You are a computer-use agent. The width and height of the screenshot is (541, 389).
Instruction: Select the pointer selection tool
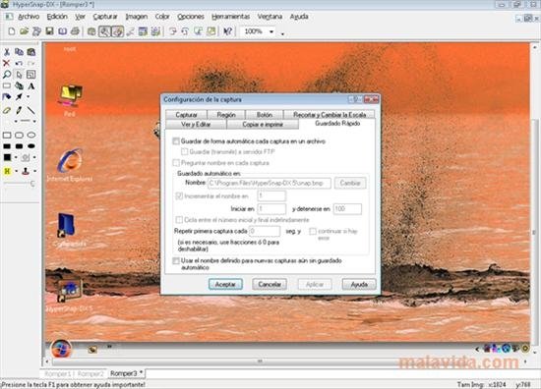pos(19,75)
